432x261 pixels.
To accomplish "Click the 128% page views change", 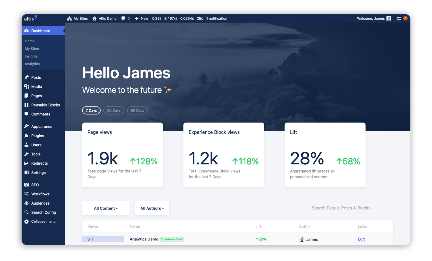I will coord(144,161).
